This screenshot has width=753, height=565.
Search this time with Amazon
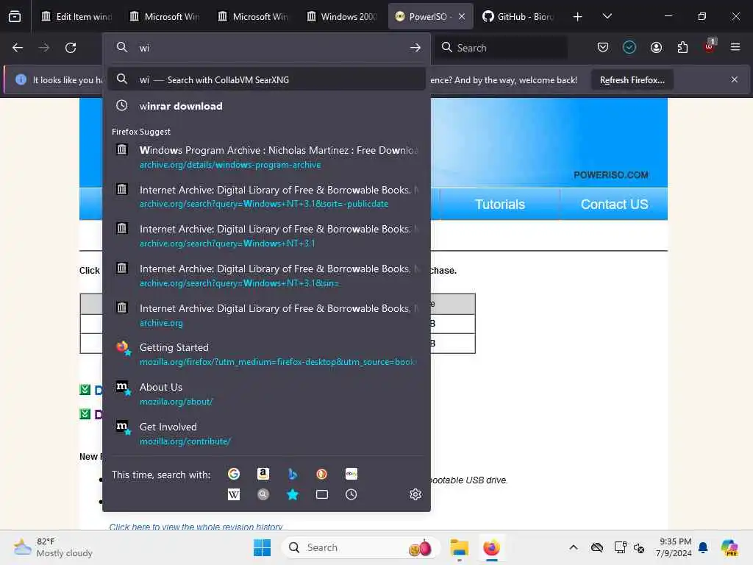(x=263, y=475)
